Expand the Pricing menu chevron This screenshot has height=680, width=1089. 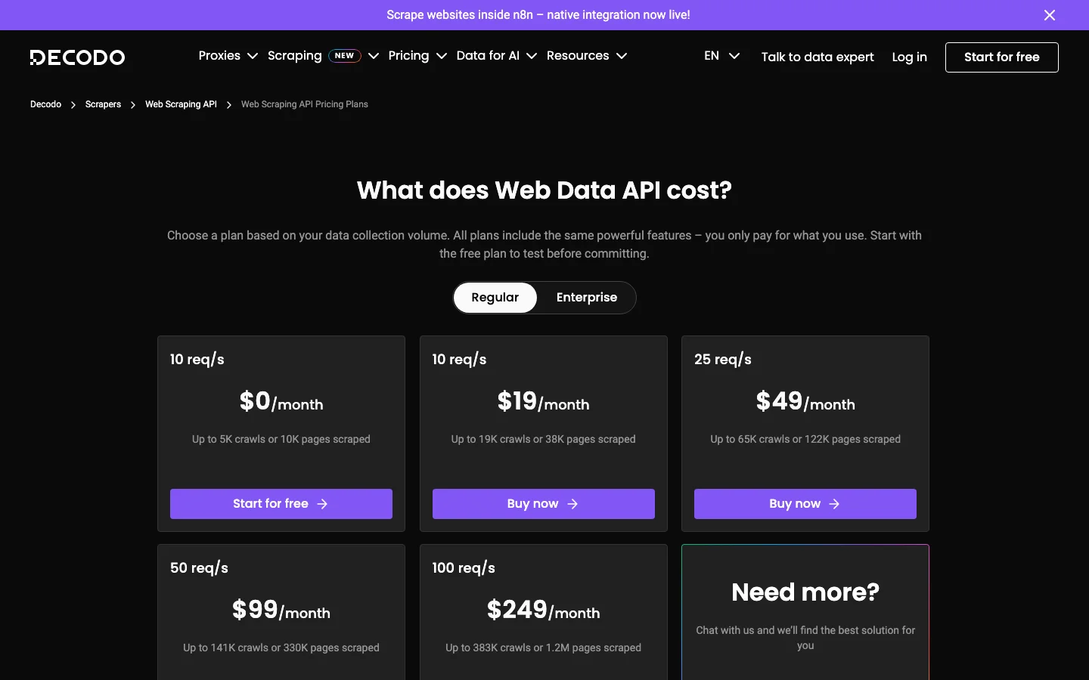pyautogui.click(x=442, y=56)
